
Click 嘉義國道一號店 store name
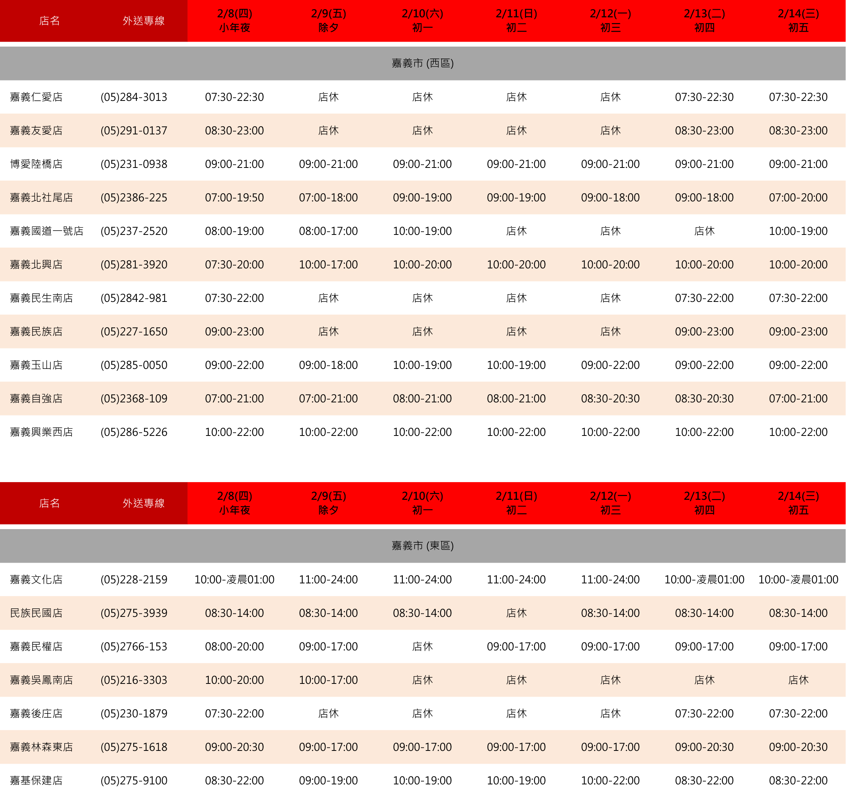[47, 231]
